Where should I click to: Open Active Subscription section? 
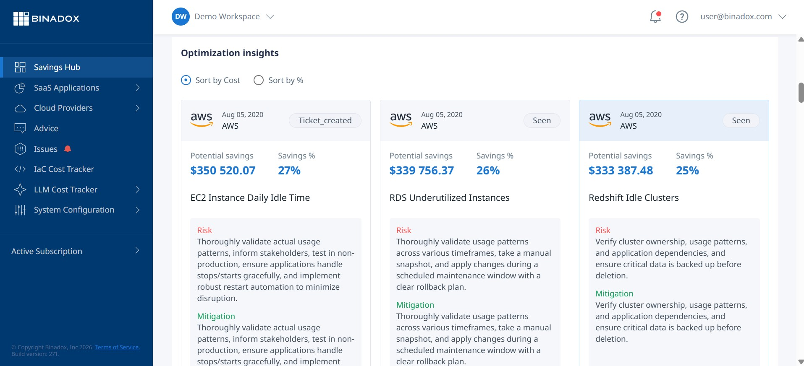click(76, 251)
